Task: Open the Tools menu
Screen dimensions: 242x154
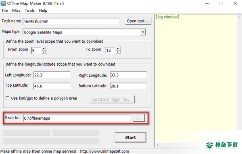Action: click(x=29, y=10)
